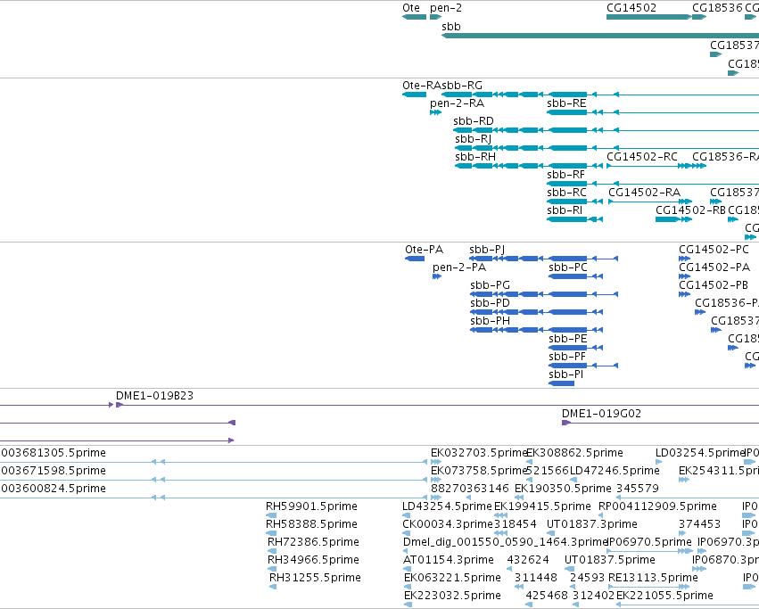The height and width of the screenshot is (609, 759).
Task: Click the sbb-PJ protein label
Action: [x=487, y=250]
